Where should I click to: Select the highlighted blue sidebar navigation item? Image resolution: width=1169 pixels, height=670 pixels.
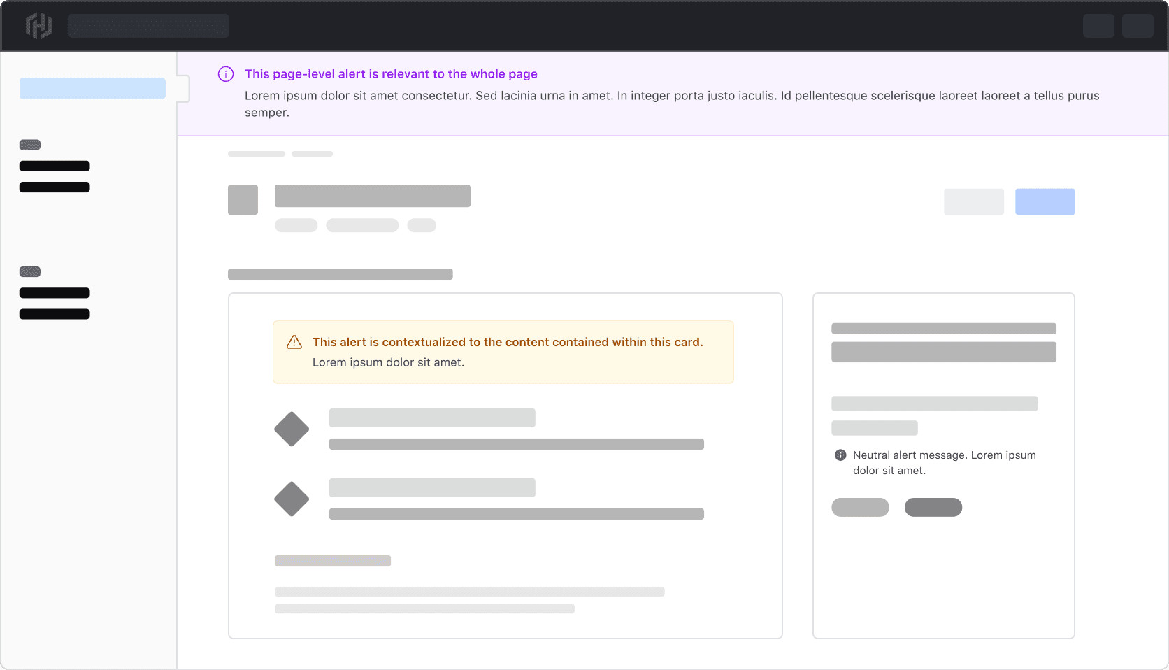[x=92, y=88]
